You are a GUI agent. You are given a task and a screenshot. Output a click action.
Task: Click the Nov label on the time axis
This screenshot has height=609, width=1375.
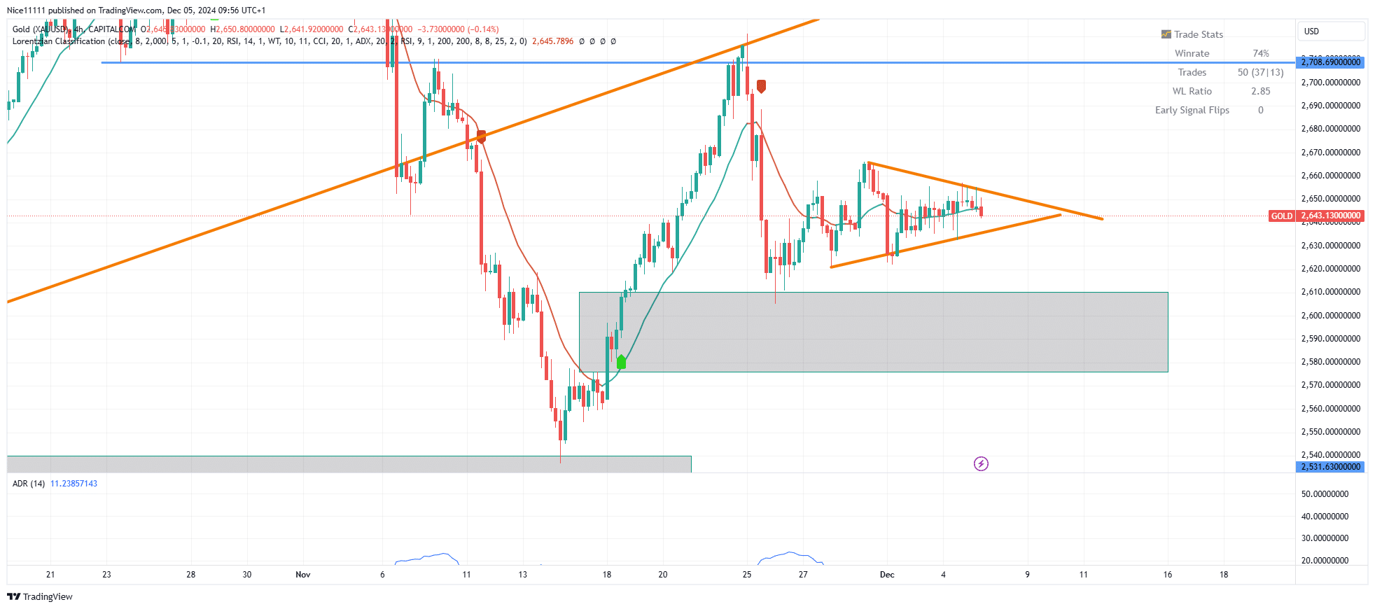click(x=303, y=575)
